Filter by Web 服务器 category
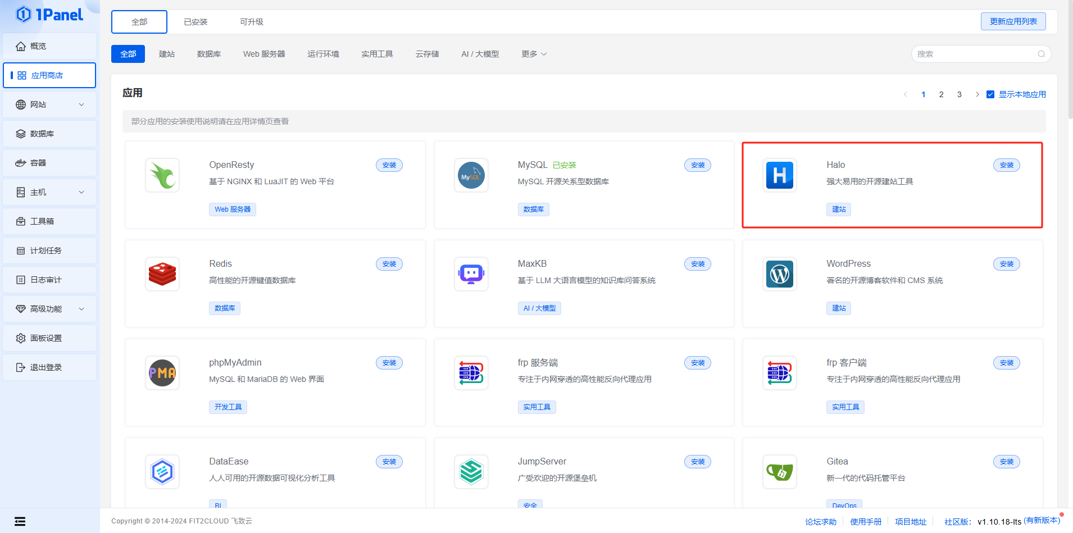 point(264,54)
